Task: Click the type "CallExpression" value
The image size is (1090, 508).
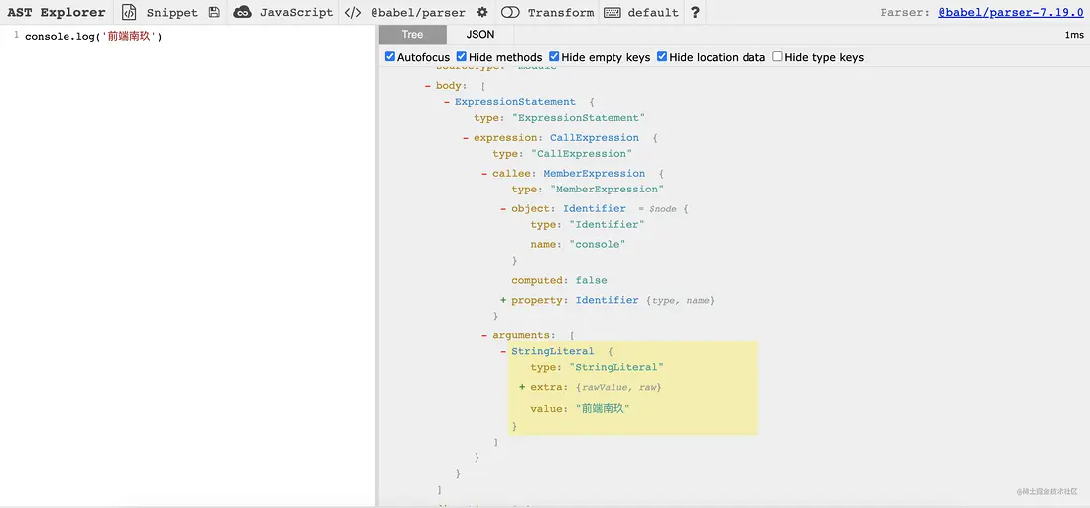Action: 581,154
